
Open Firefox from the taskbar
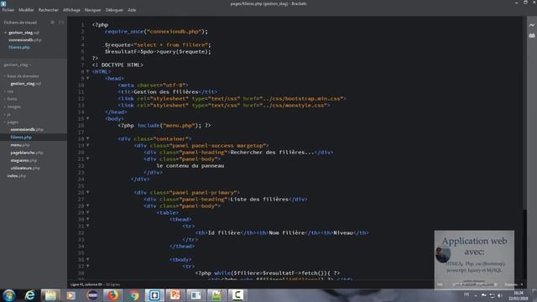pyautogui.click(x=113, y=295)
